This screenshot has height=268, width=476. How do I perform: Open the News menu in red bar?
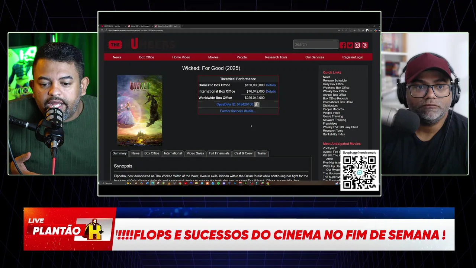point(117,57)
